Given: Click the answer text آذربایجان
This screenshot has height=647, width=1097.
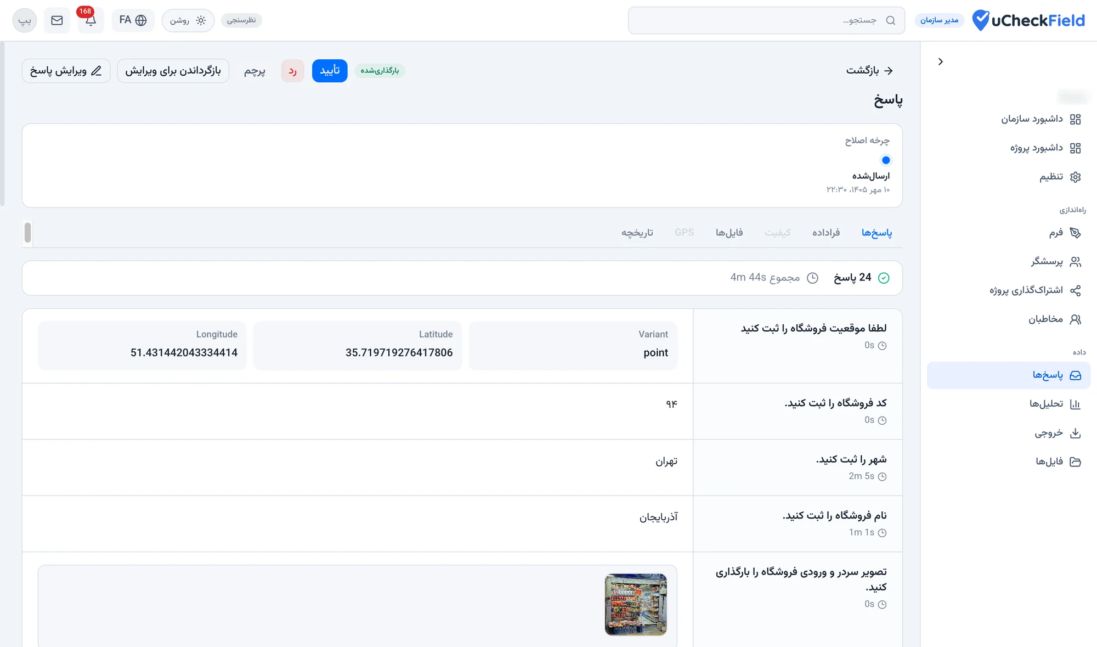Looking at the screenshot, I should [658, 517].
